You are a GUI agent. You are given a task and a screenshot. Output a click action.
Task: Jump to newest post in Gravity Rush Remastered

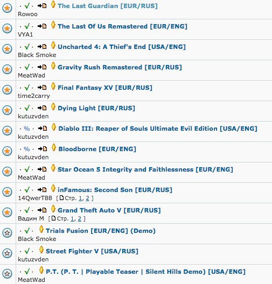pos(42,67)
